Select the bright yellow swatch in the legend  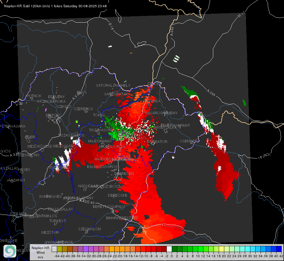[x=221, y=249]
